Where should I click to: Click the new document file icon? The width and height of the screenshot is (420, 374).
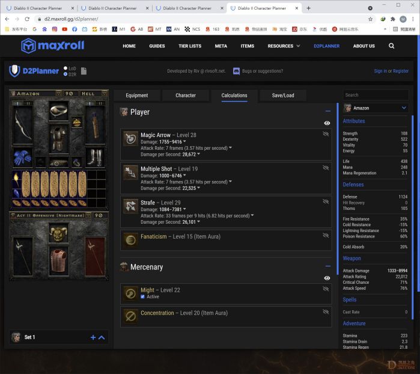[x=84, y=71]
